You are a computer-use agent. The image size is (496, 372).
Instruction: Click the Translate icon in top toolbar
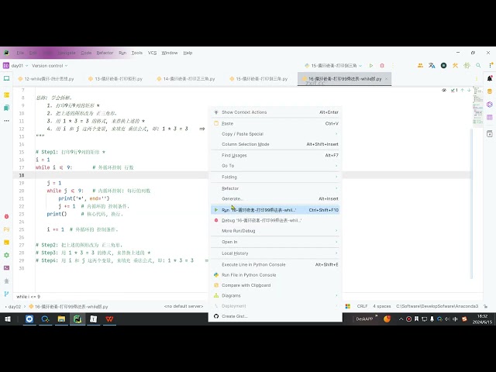[x=432, y=65]
